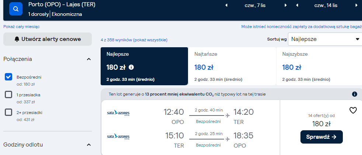Open Pokaż cały miesiąc link
Screen dimensions: 362x155
[21, 27]
